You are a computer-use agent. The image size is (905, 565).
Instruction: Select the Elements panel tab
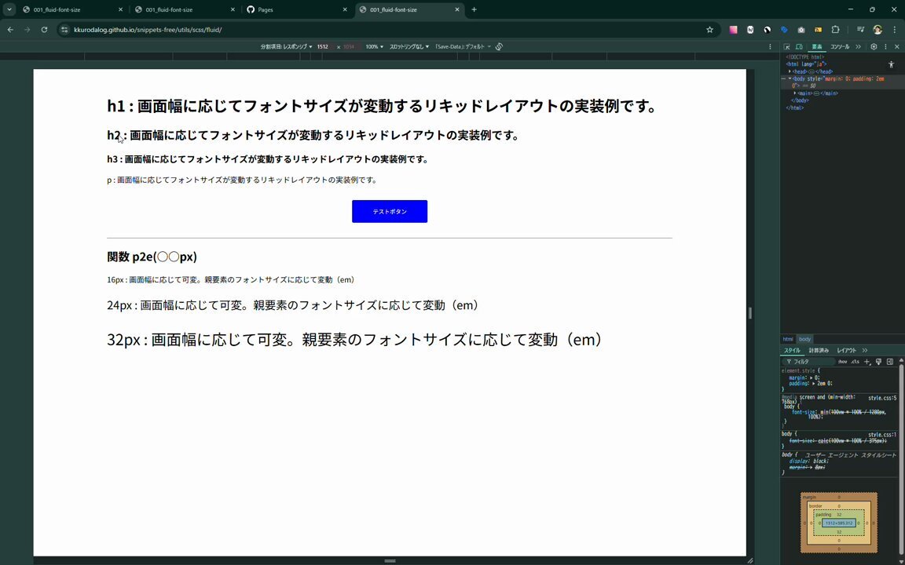click(817, 47)
